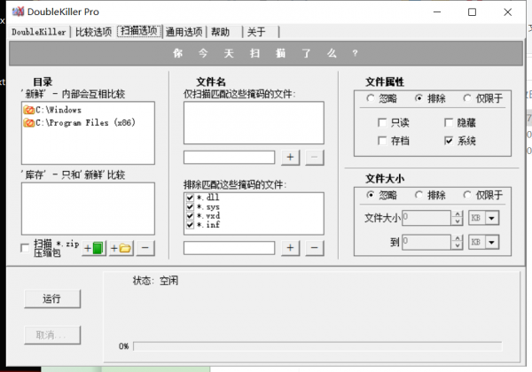Uncheck the *.inf exclude mask
The image size is (532, 372).
pyautogui.click(x=190, y=224)
